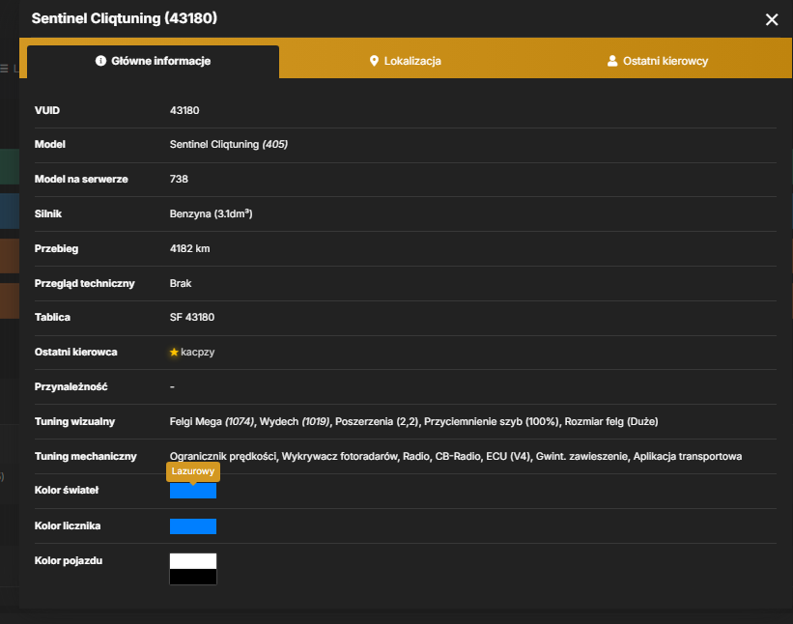Close the Sentinel Cliqtuning dialog
Viewport: 793px width, 624px height.
click(771, 19)
